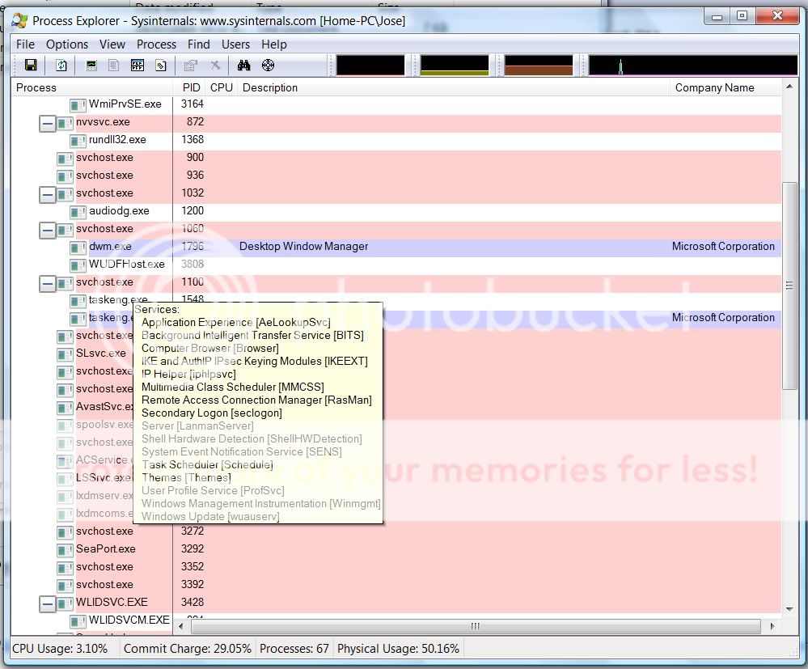Click the greyed-out Show Process Tree icon
808x669 pixels.
(113, 65)
